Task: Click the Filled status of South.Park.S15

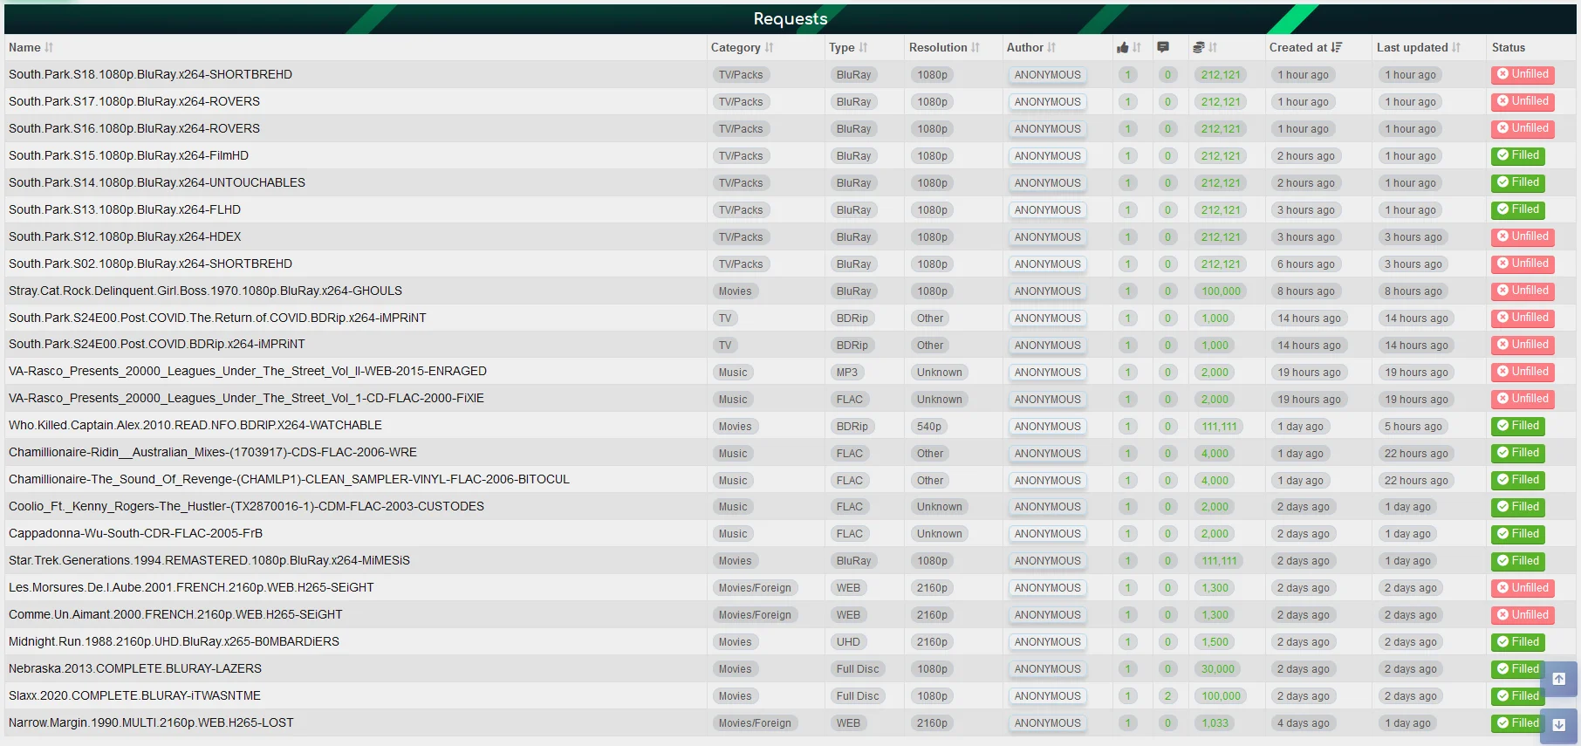Action: 1518,156
